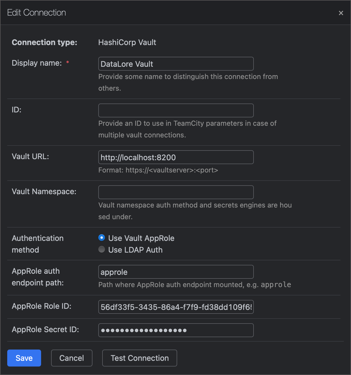Click the ID input field
351x375 pixels.
pyautogui.click(x=176, y=110)
